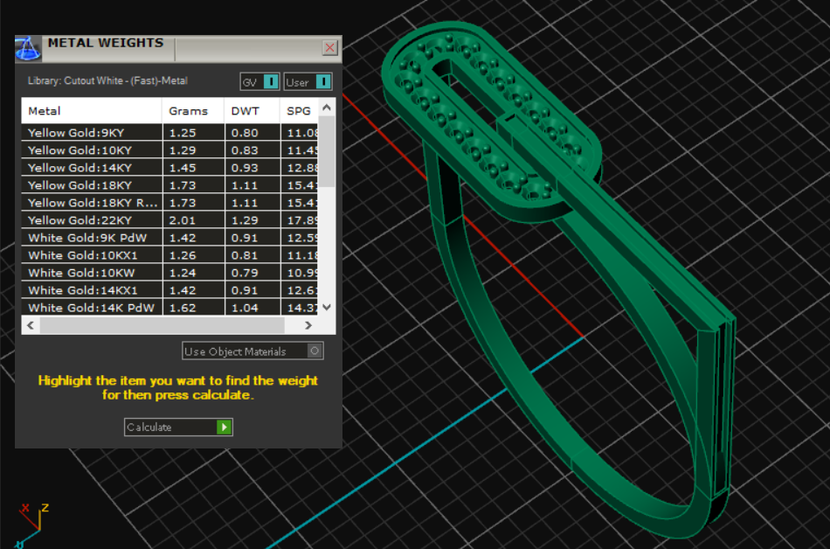Select the Yellow Gold:10KY row

169,150
